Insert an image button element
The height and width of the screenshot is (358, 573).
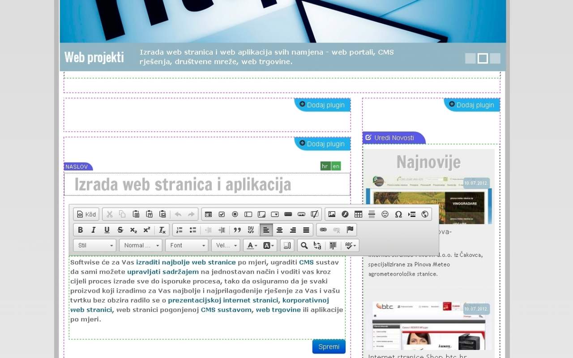(302, 214)
